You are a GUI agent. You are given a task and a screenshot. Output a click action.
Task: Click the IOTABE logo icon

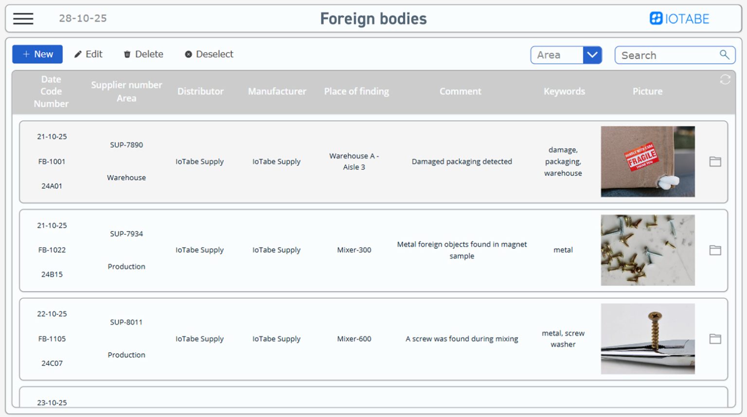coord(655,18)
